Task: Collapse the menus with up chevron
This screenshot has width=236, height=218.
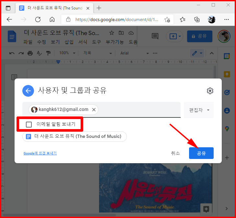Action: 212,53
